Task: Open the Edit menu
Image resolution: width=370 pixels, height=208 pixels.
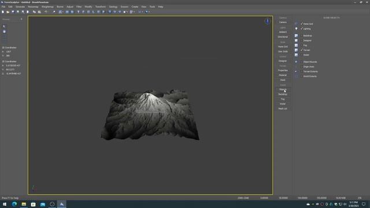Action: point(10,7)
